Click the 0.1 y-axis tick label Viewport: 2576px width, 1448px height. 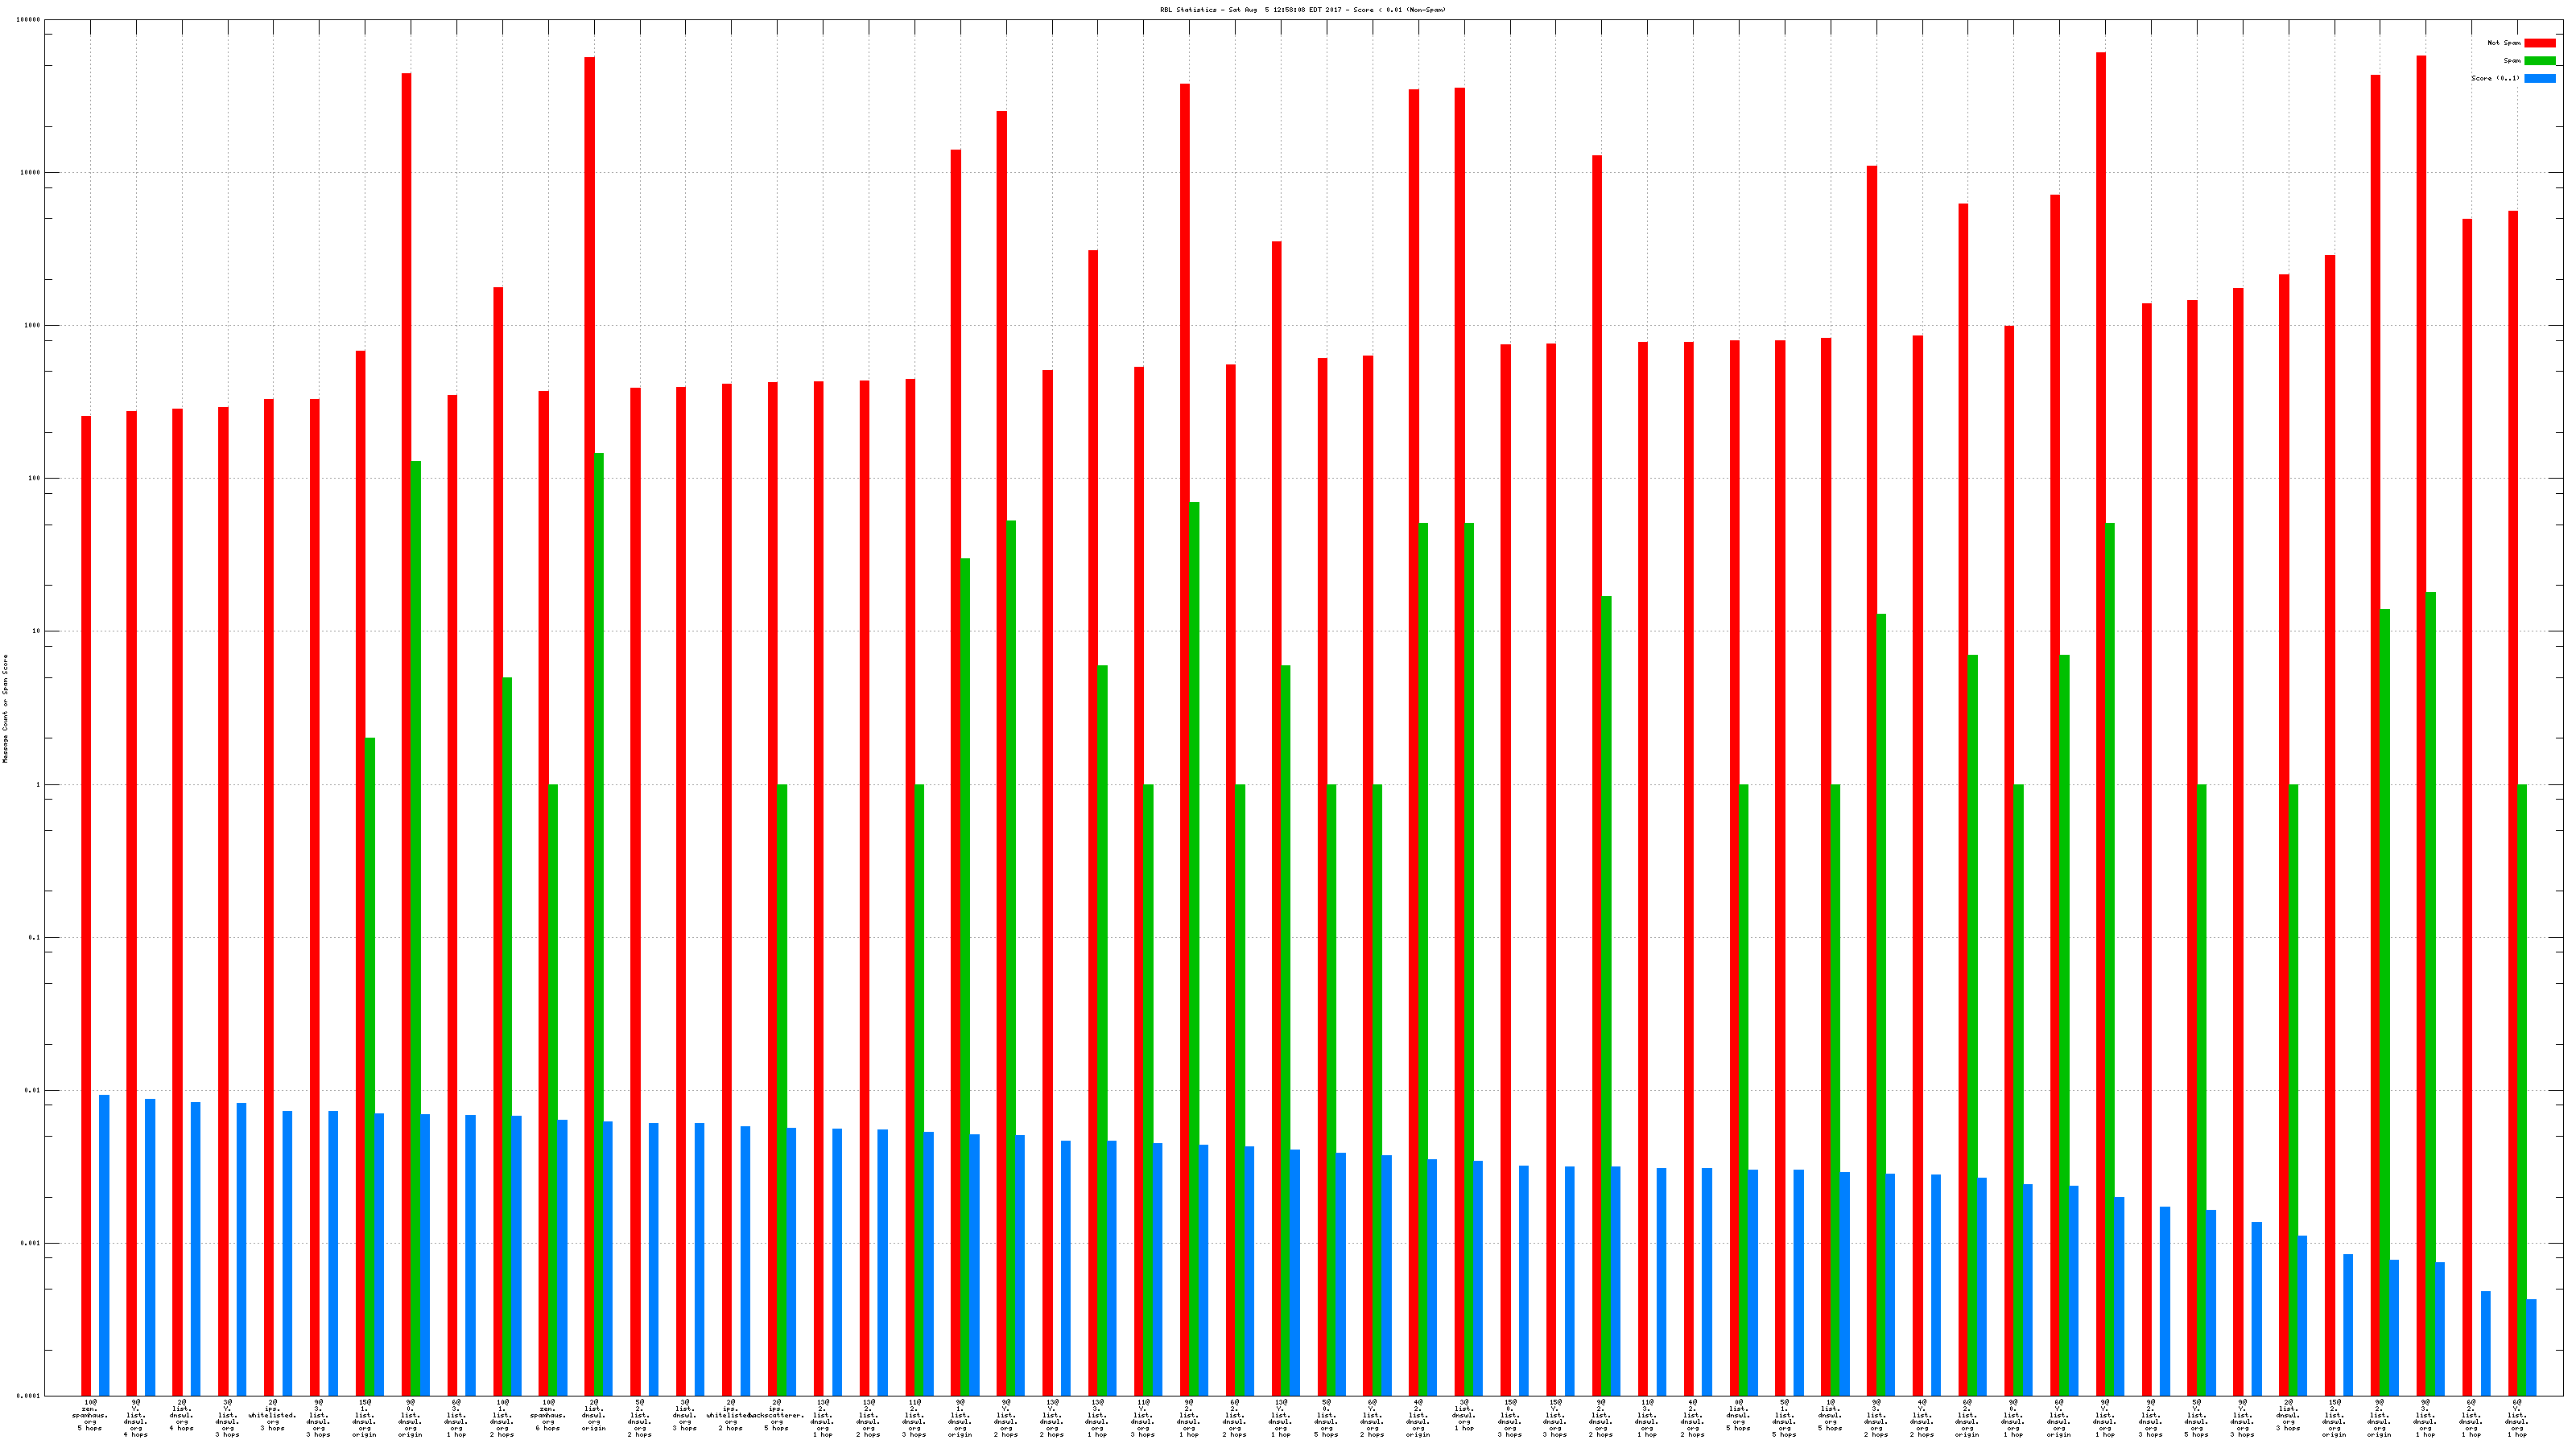34,937
